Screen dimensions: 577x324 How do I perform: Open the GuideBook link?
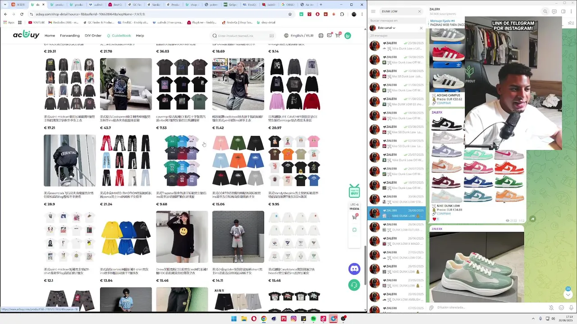pos(119,36)
